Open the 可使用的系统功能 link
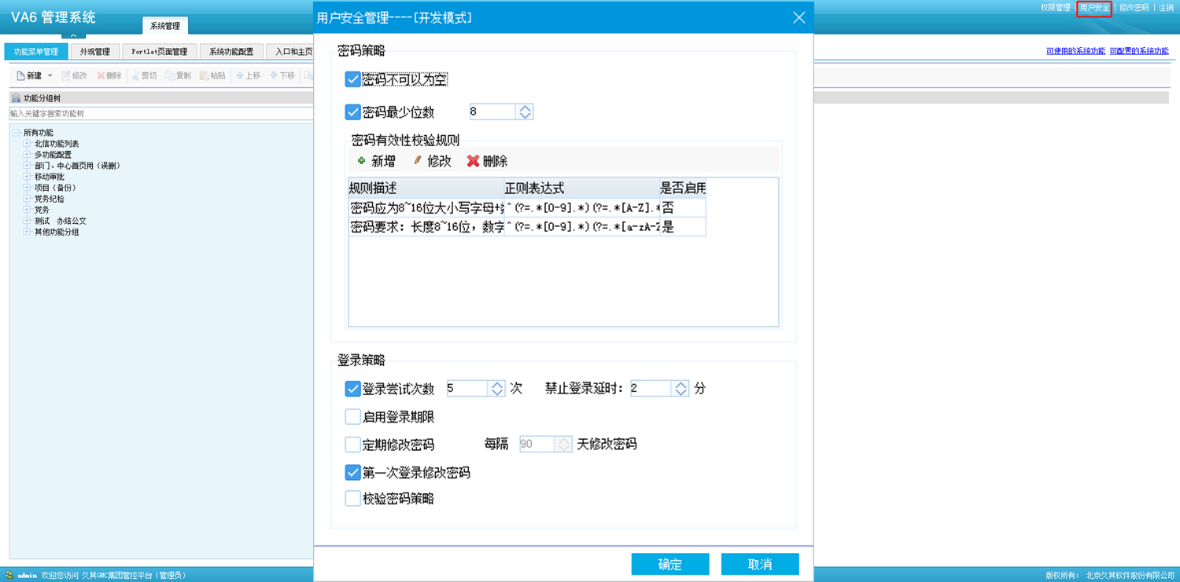Image resolution: width=1180 pixels, height=582 pixels. point(1075,51)
